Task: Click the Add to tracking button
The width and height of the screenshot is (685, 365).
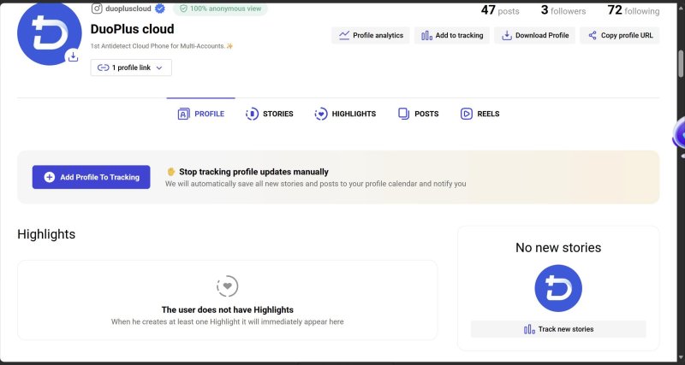Action: 452,35
